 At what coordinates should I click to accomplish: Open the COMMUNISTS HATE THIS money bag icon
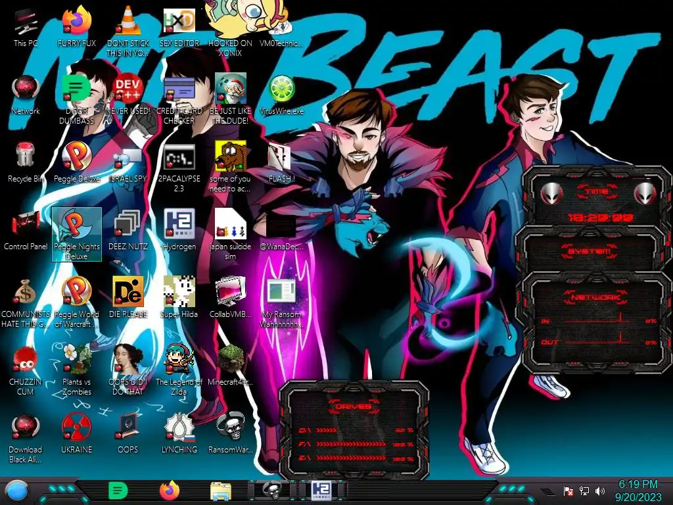26,303
